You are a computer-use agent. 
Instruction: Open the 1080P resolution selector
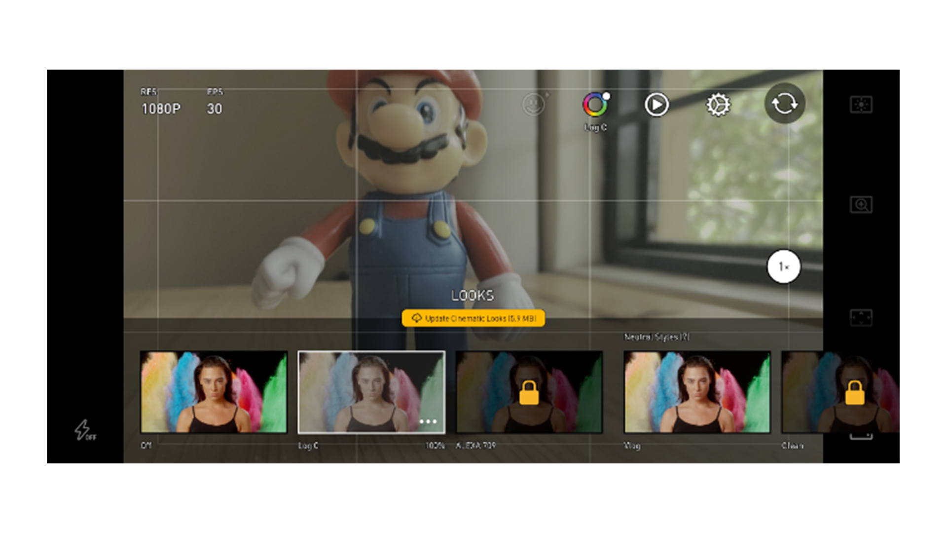pos(161,109)
